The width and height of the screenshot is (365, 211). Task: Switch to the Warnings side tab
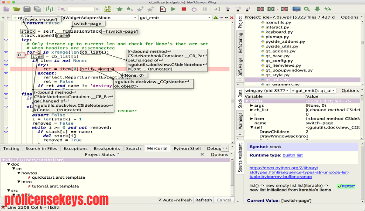[x=240, y=121]
